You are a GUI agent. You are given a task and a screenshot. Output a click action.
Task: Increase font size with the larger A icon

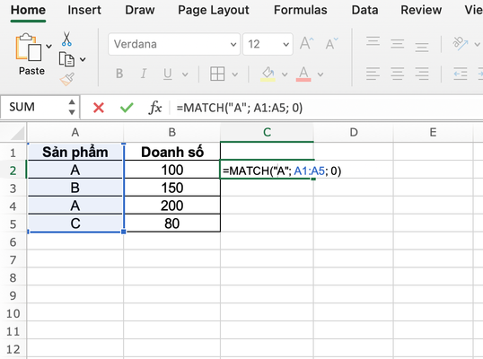tap(307, 43)
